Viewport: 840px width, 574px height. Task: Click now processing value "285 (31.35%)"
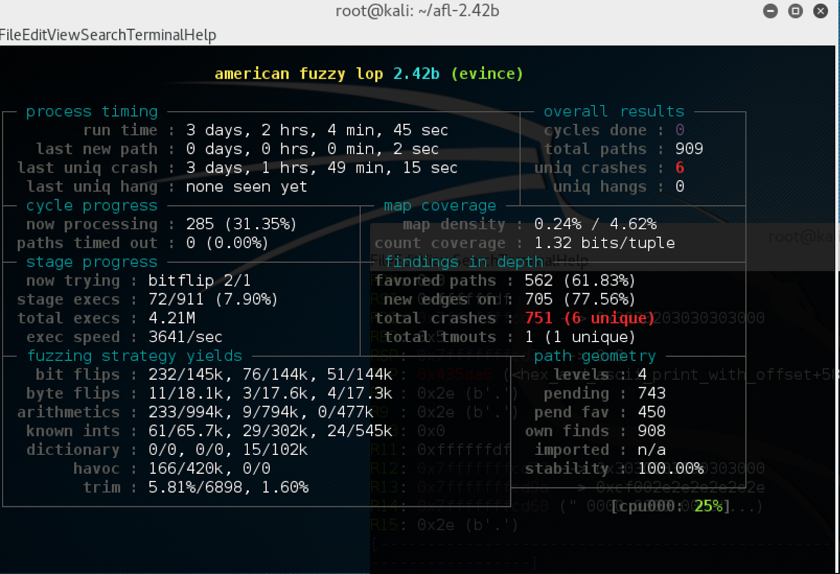coord(241,224)
